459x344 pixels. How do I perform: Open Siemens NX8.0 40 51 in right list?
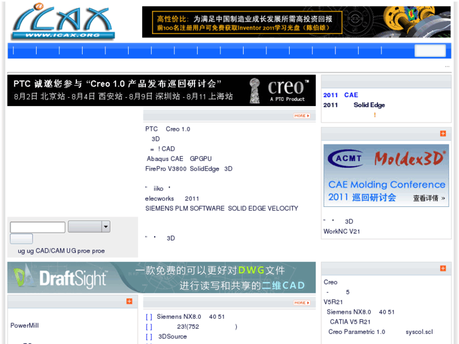point(361,312)
